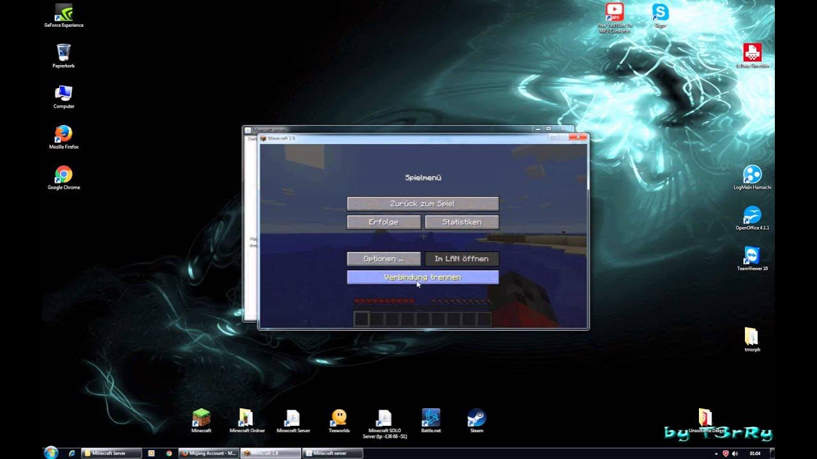Screen dimensions: 817x459
Task: Open the Windows Start menu
Action: click(x=51, y=453)
